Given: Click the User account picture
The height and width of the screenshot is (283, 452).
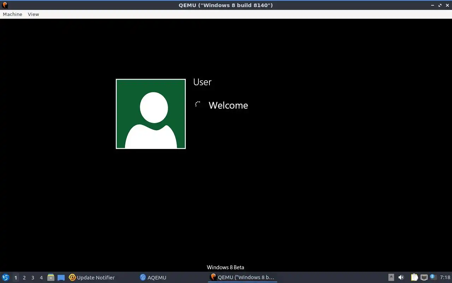Looking at the screenshot, I should coord(151,114).
